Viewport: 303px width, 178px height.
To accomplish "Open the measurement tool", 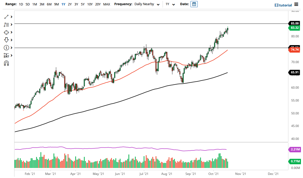I will [x=6, y=55].
